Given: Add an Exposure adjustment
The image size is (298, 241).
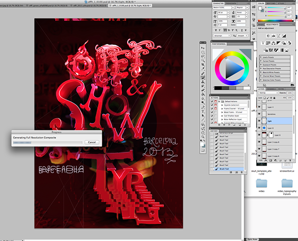Looking at the screenshot, I should (x=284, y=36).
